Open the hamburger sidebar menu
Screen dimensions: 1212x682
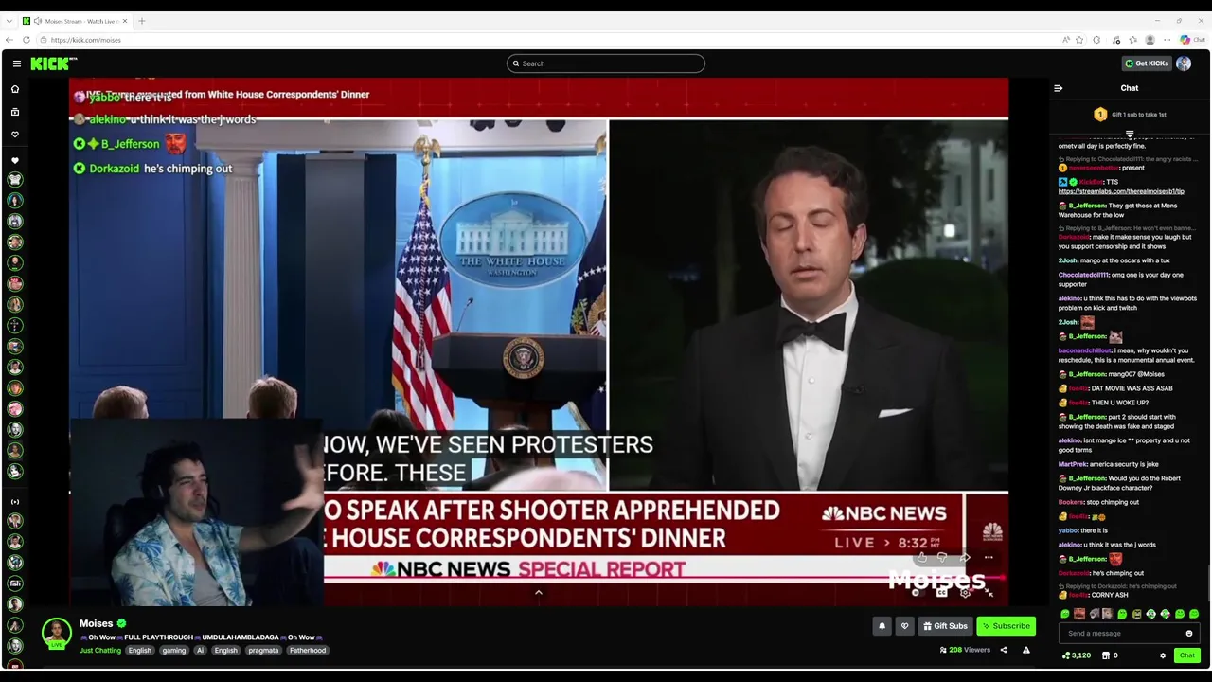pos(16,63)
